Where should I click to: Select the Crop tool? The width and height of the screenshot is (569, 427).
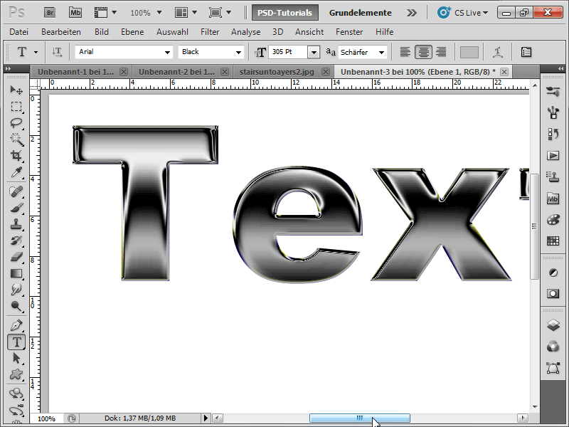[x=16, y=156]
